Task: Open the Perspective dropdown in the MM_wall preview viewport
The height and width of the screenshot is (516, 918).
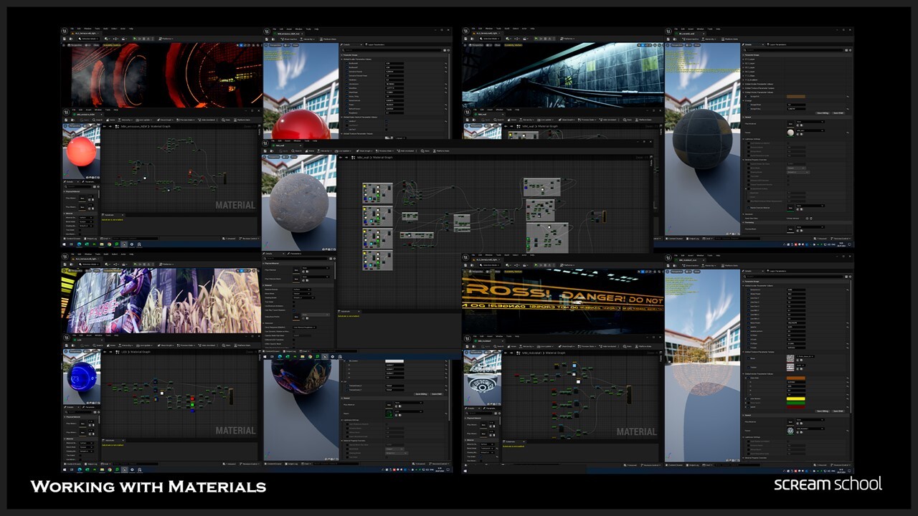Action: (273, 158)
